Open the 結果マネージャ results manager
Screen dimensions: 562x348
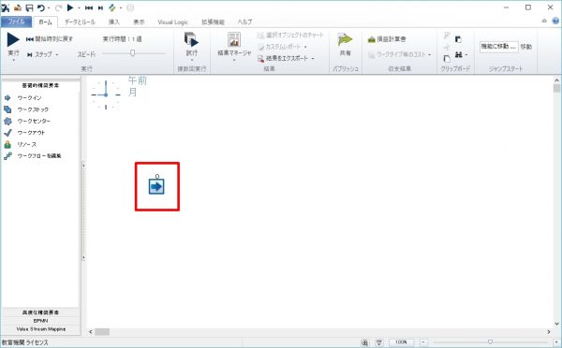234,44
